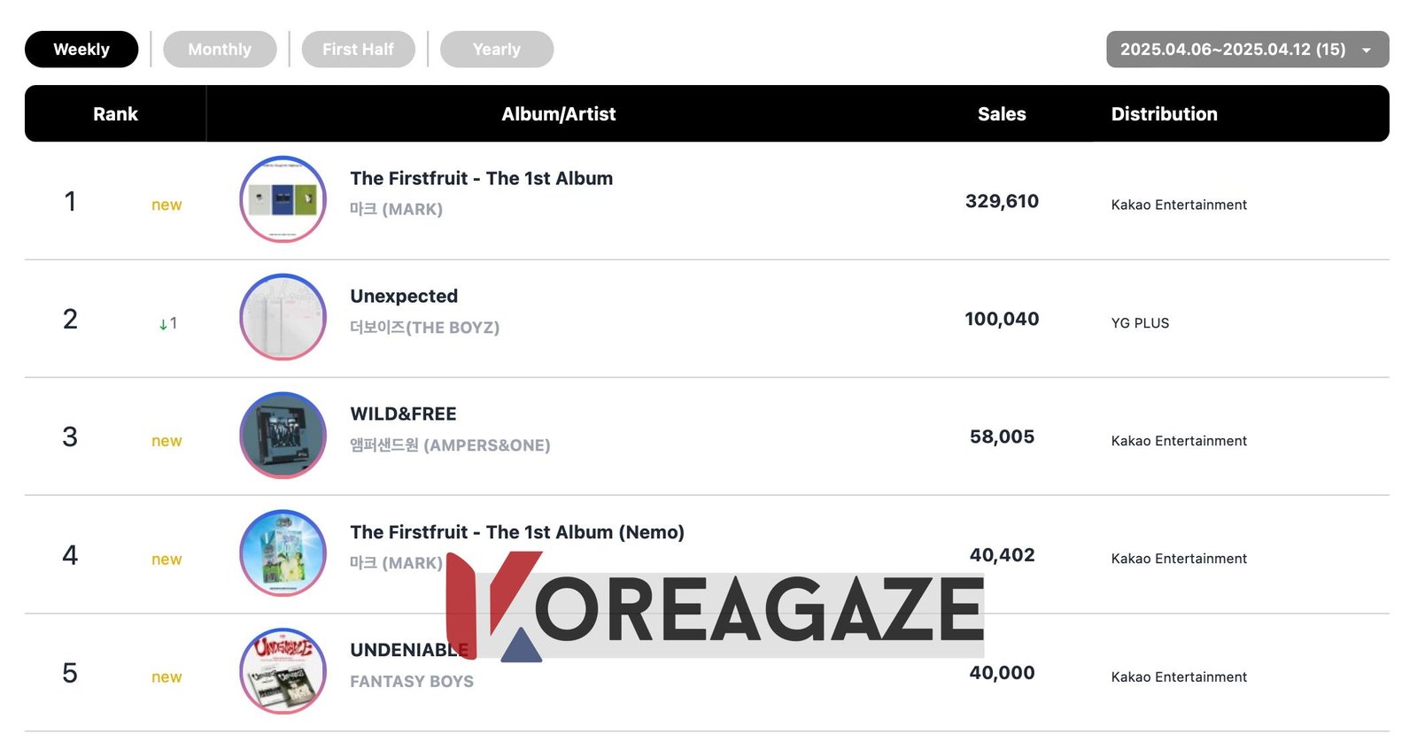Click the THE BOYZ artist name
The width and height of the screenshot is (1417, 742).
point(424,328)
